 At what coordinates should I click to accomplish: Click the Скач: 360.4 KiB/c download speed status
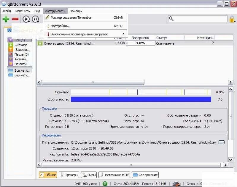[x=140, y=184]
